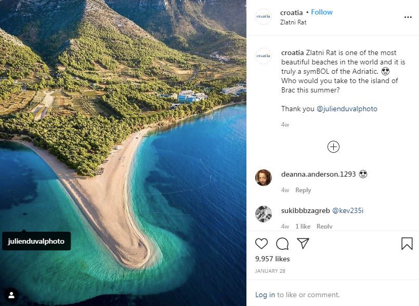
Task: View deanna.anderson.1293 profile picture
Action: click(x=264, y=178)
